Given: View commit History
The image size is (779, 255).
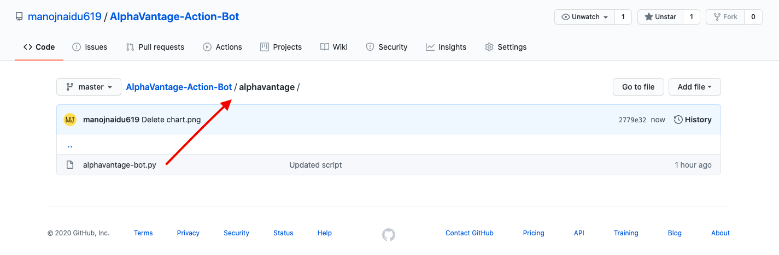Looking at the screenshot, I should click(x=693, y=120).
